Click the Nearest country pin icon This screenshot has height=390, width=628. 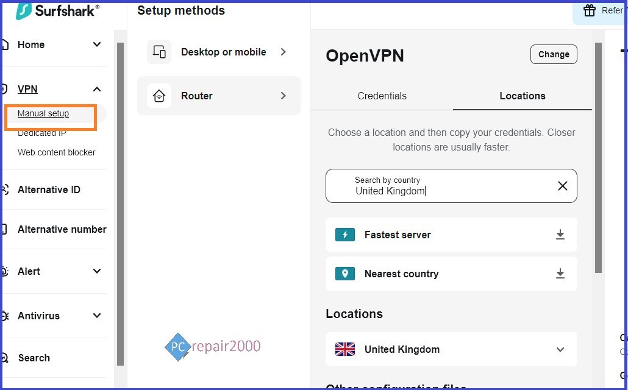pyautogui.click(x=345, y=274)
